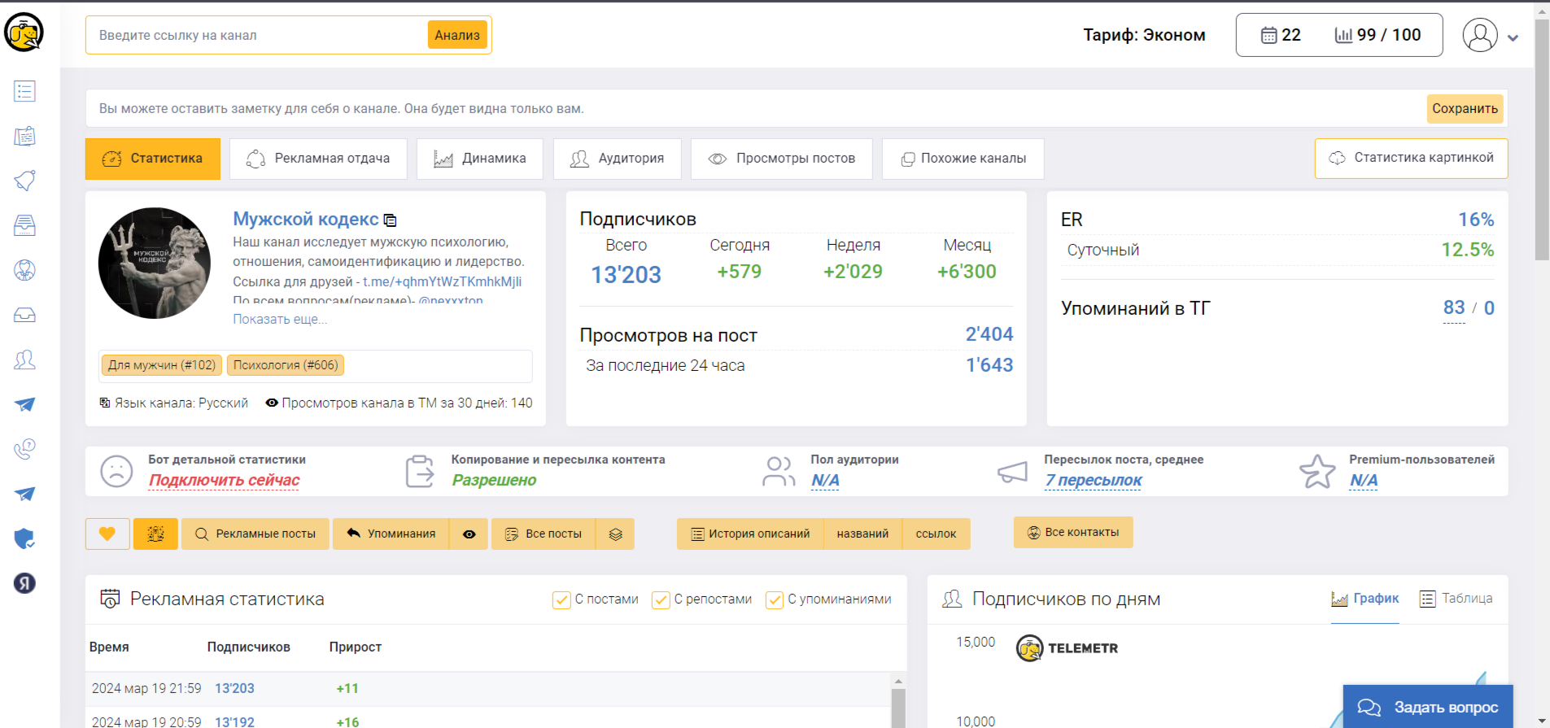Open the Статистика картинкой export button
Viewport: 1550px width, 728px height.
1411,158
